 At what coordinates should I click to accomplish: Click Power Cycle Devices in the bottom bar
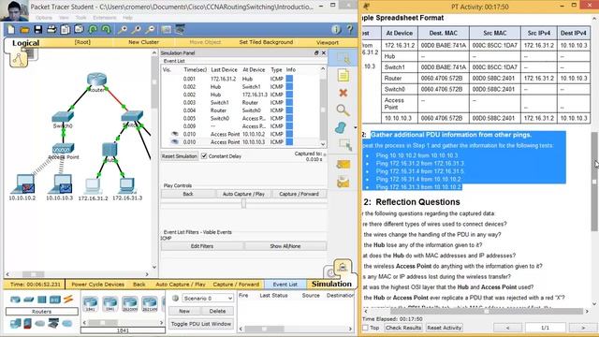[97, 285]
